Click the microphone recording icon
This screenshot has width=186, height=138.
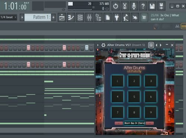click(x=134, y=6)
